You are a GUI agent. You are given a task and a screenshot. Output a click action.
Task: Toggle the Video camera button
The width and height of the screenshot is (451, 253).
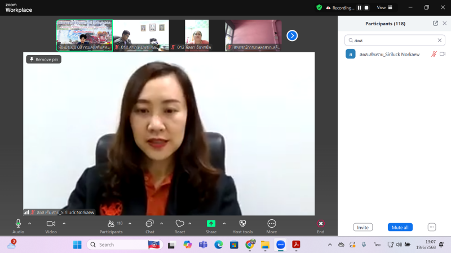51,227
